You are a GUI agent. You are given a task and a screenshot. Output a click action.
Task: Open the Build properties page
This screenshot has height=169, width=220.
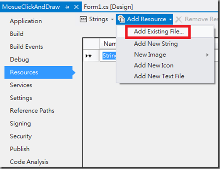click(17, 34)
